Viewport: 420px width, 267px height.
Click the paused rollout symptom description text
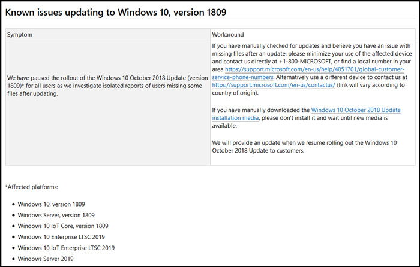[107, 86]
